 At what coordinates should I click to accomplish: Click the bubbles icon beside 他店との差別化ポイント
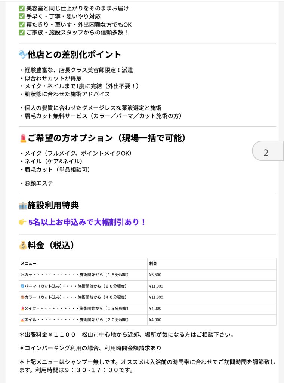click(x=23, y=55)
